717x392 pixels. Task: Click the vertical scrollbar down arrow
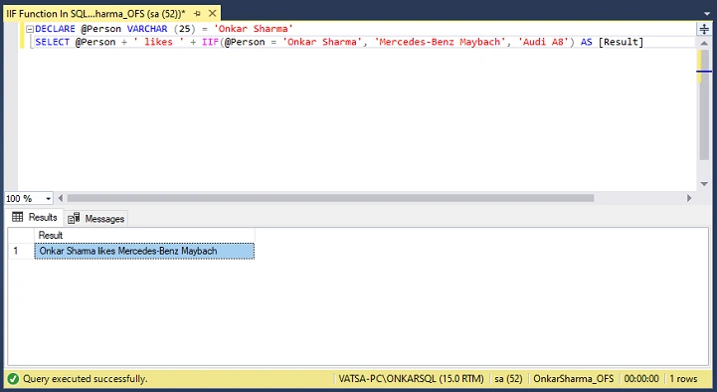tap(704, 184)
